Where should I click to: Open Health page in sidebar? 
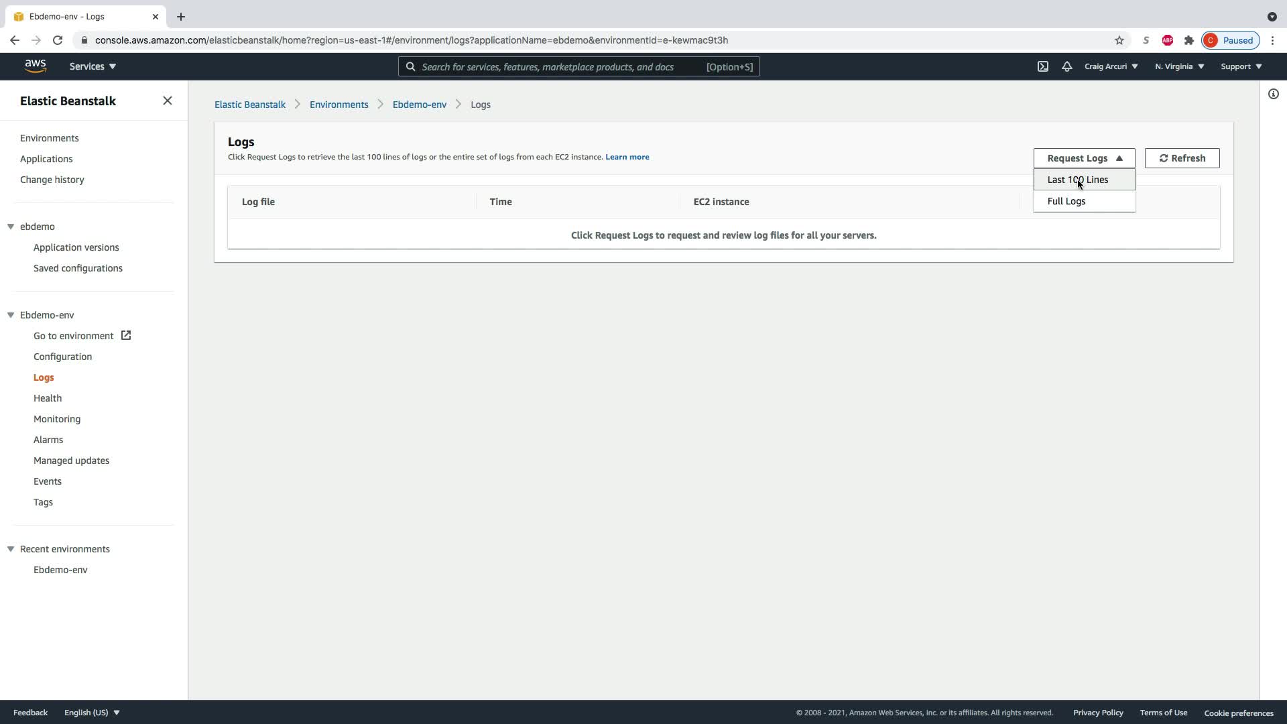48,398
